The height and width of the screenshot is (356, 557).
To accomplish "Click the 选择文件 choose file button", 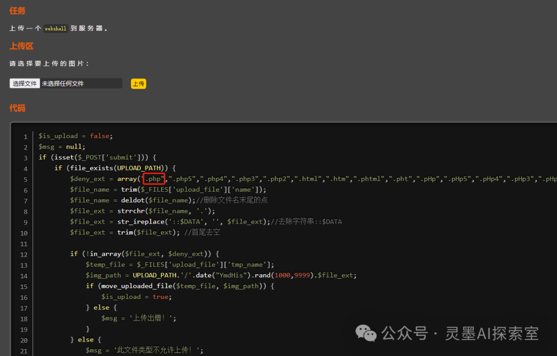I will 25,83.
